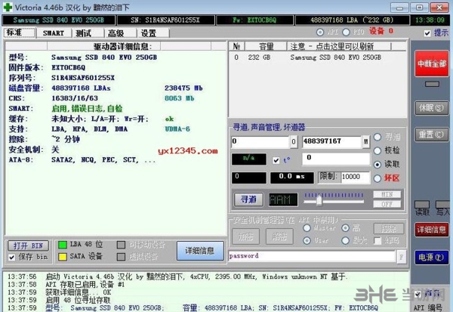Select the PIO mode radio button

(346, 32)
